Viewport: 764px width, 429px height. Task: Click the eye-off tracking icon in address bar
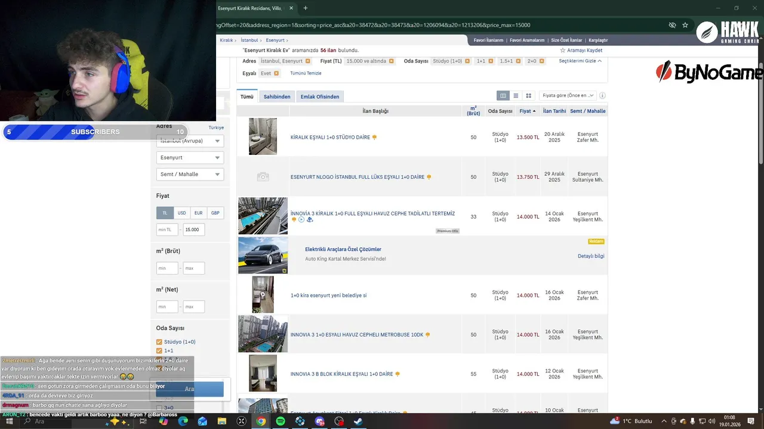coord(672,25)
